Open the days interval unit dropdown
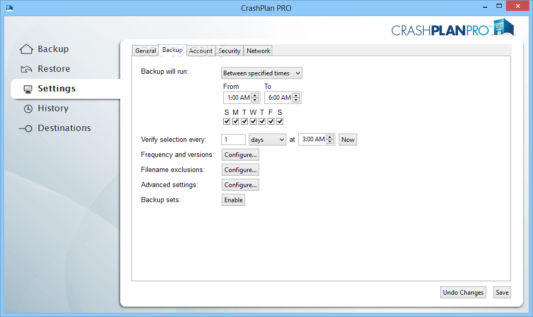The image size is (533, 317). click(x=268, y=139)
